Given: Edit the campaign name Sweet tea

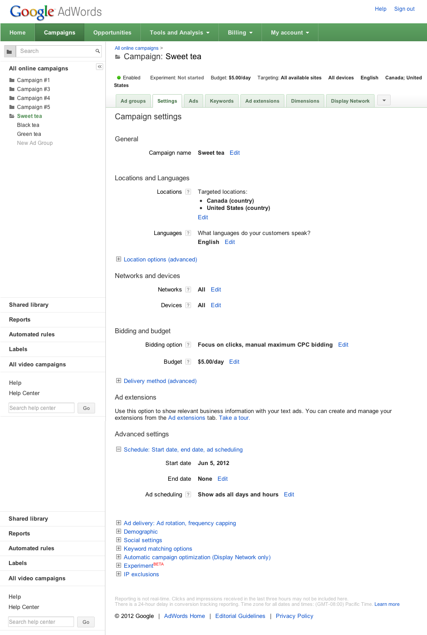Looking at the screenshot, I should tap(235, 153).
